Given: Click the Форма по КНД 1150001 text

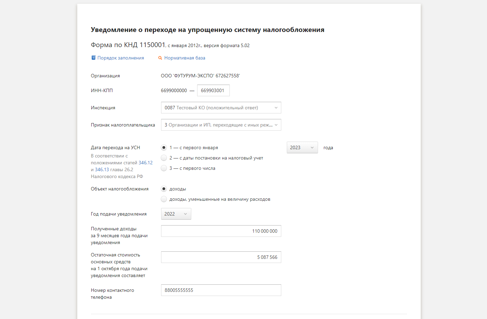Looking at the screenshot, I should click(128, 45).
